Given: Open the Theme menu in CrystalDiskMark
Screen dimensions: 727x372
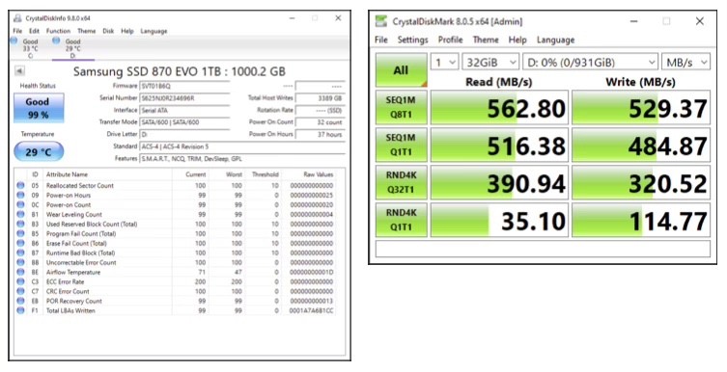Looking at the screenshot, I should pos(486,40).
